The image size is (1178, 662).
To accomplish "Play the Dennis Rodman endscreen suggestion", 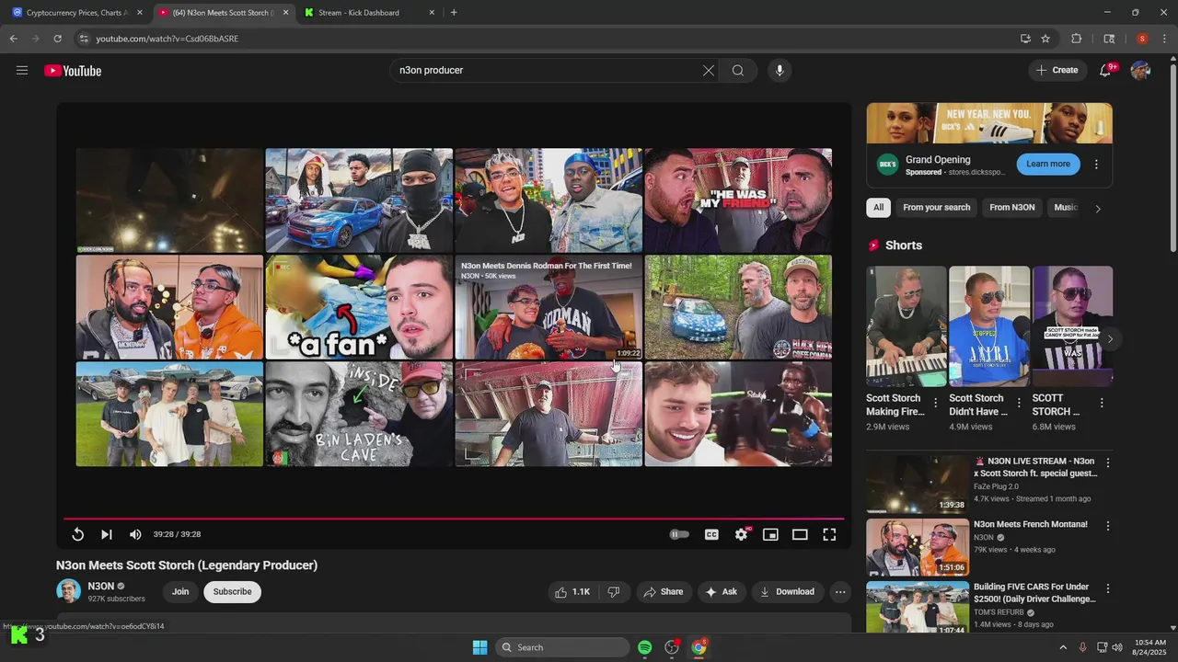I will [x=549, y=307].
